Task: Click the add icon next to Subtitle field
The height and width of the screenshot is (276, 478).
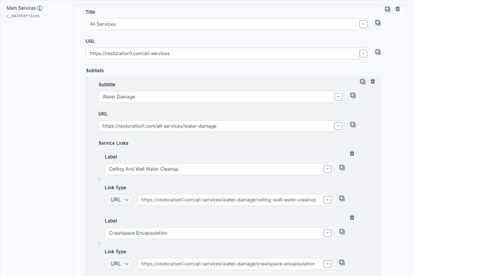Action: click(353, 96)
